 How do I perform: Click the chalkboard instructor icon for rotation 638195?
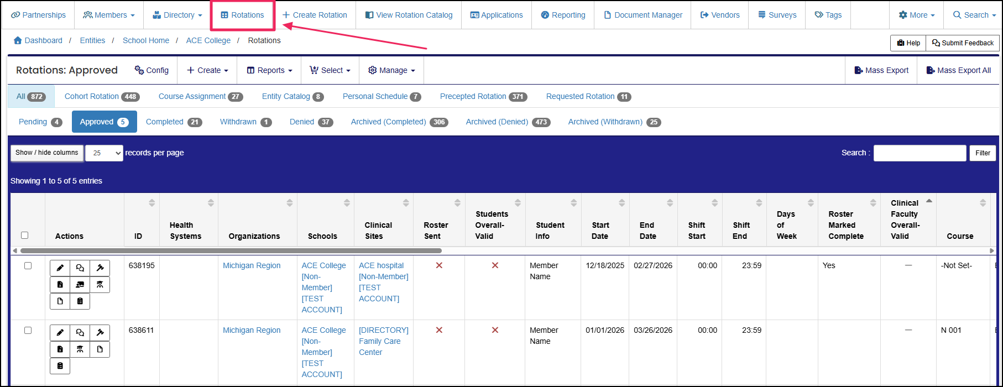pos(80,285)
